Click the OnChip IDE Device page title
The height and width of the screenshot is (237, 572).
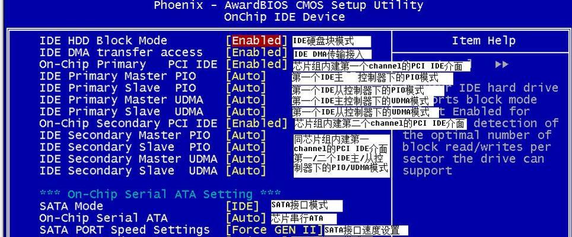(x=284, y=17)
